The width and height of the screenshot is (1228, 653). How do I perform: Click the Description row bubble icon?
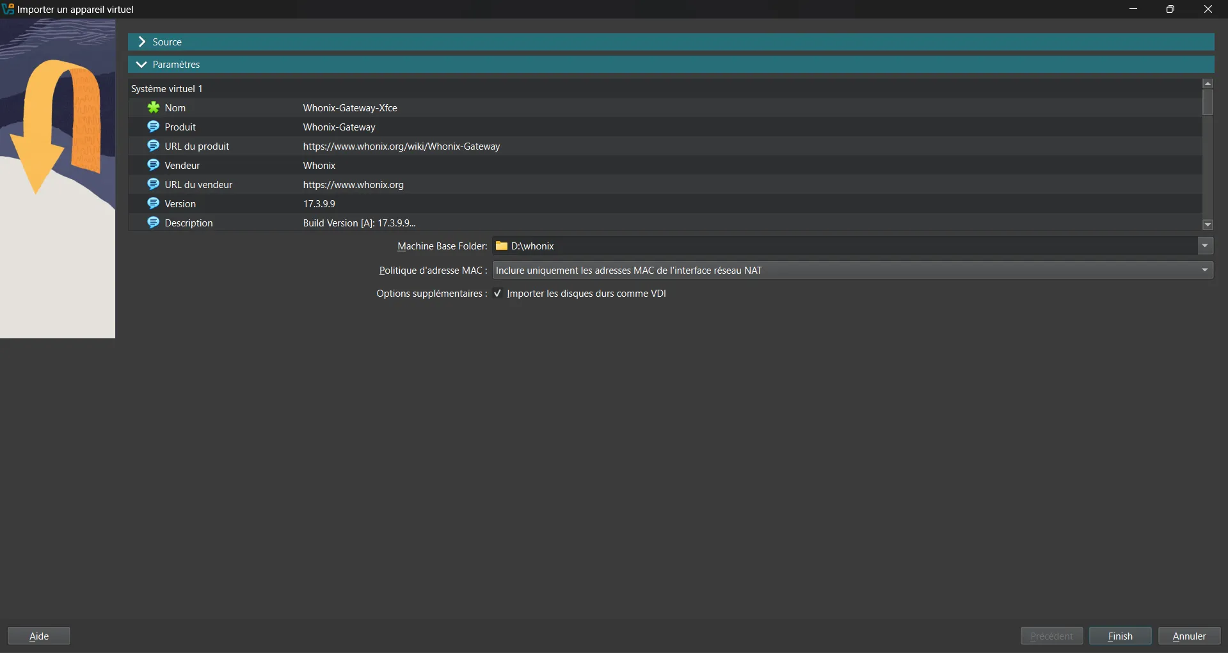[x=154, y=223]
